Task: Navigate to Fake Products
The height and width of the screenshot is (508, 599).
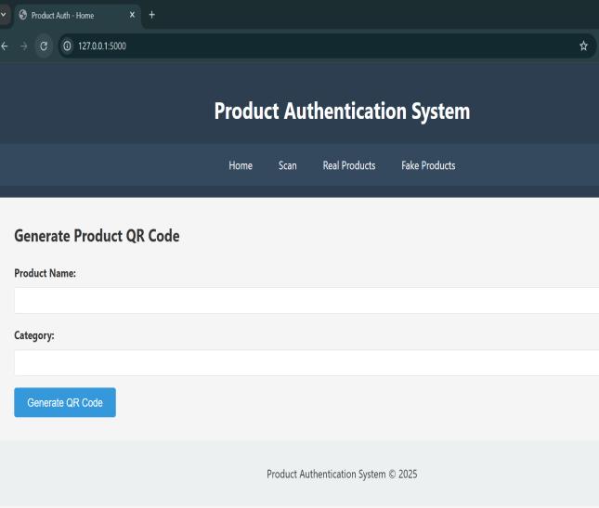Action: click(x=428, y=165)
